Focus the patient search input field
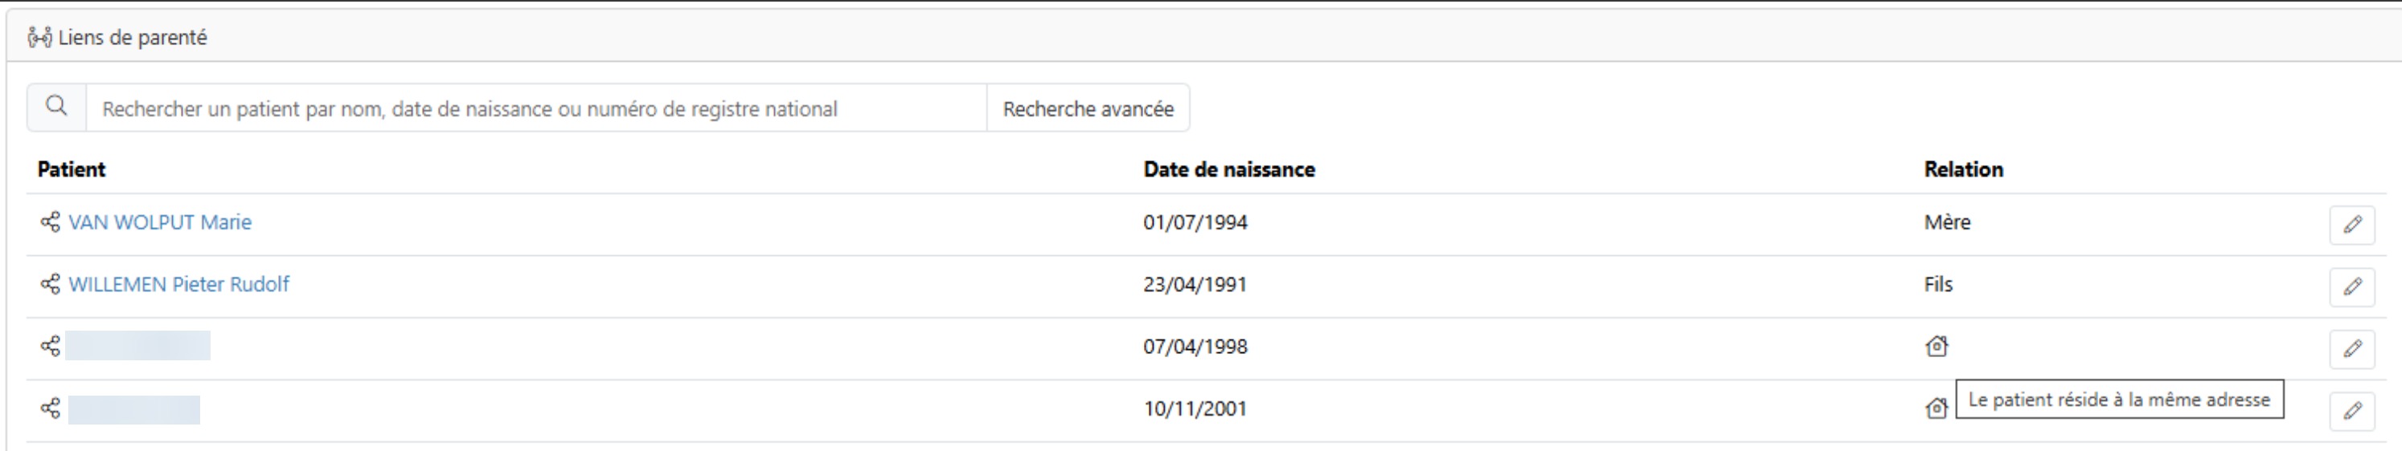Image resolution: width=2402 pixels, height=451 pixels. [x=536, y=109]
